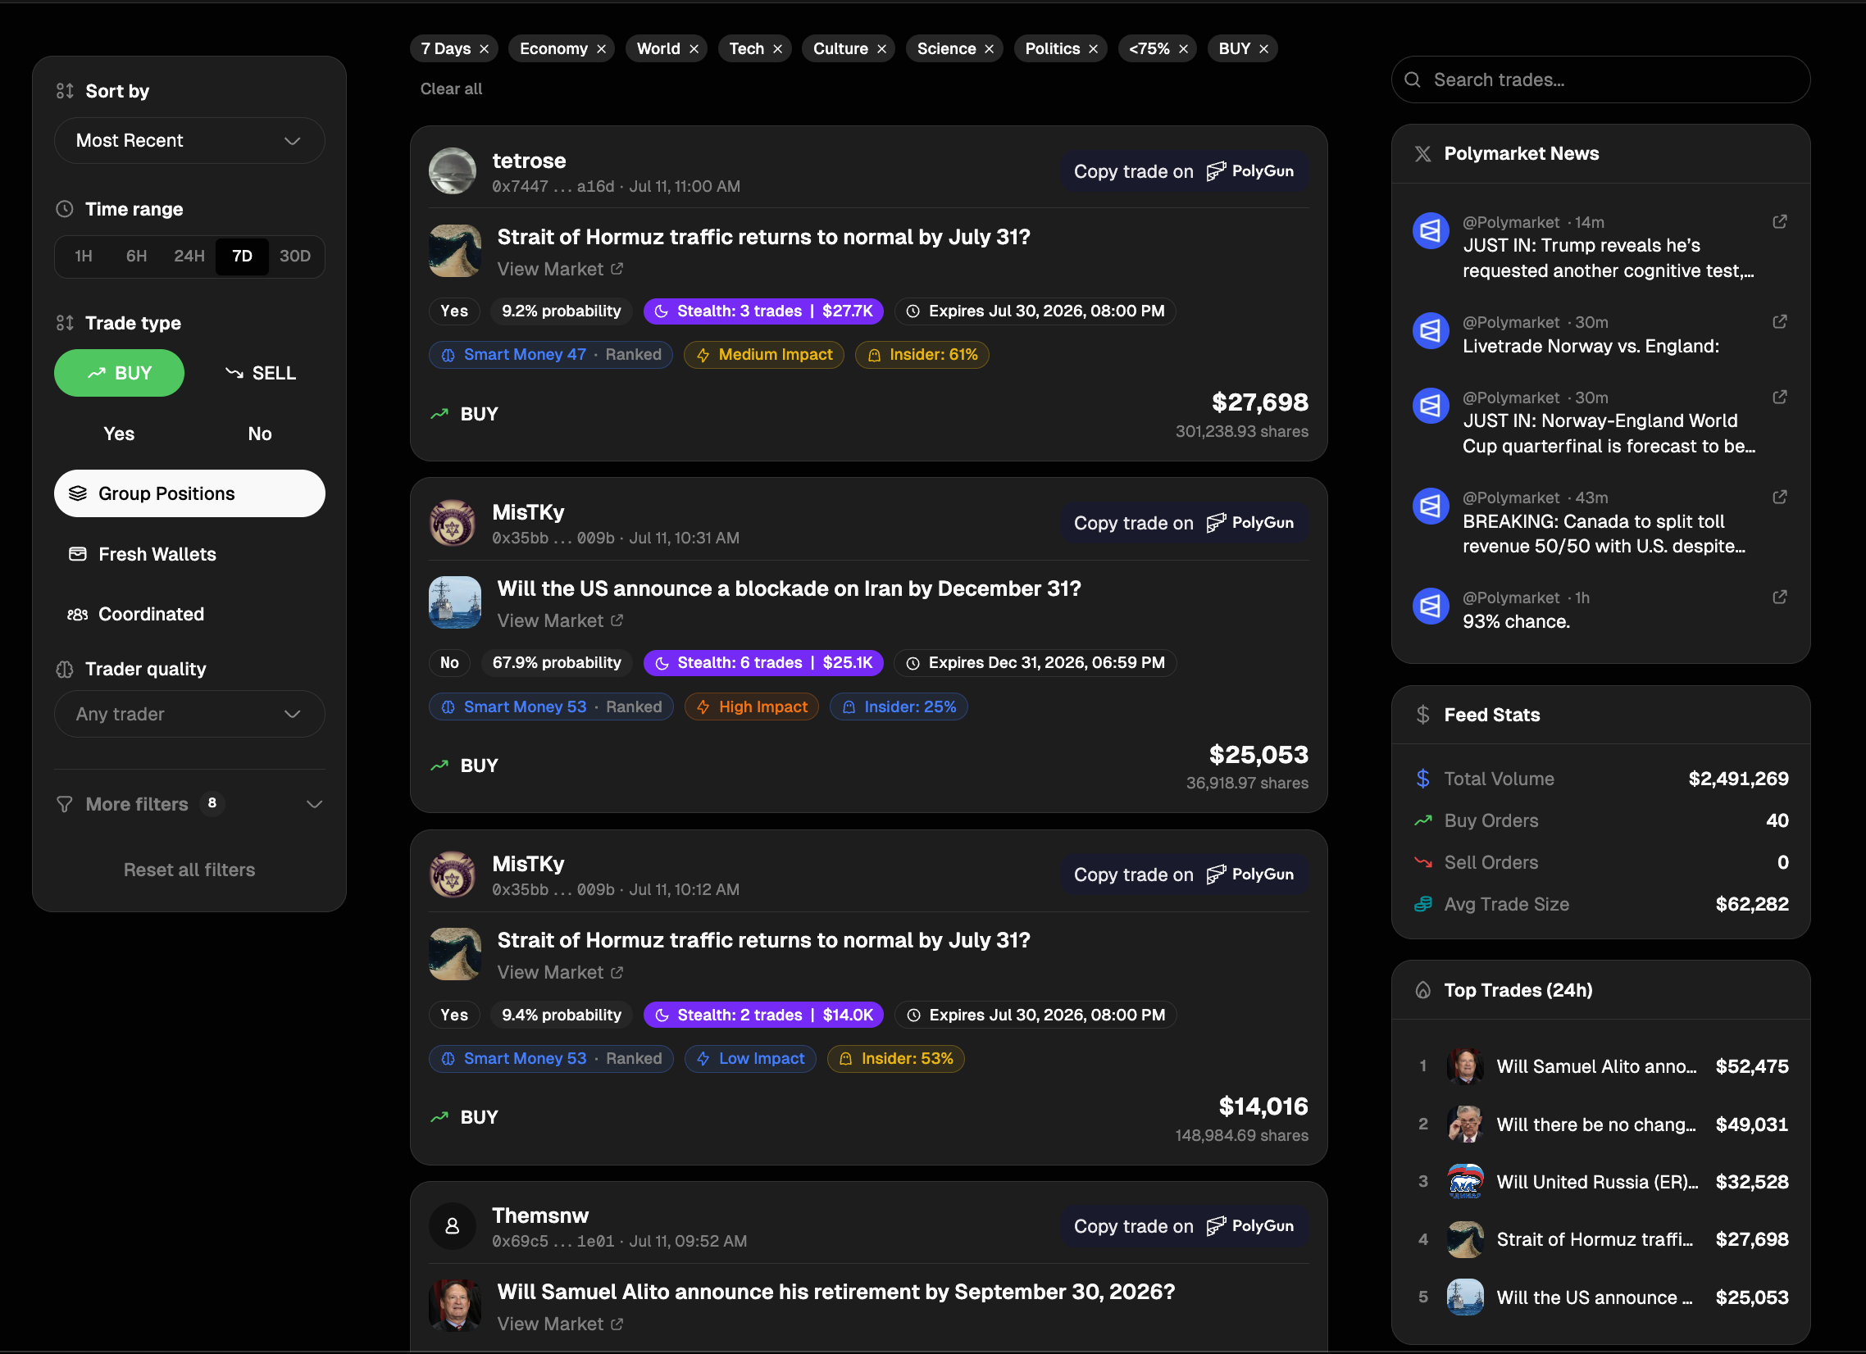Open top trade Strait of Hormuz traffi...
This screenshot has width=1866, height=1354.
1600,1239
